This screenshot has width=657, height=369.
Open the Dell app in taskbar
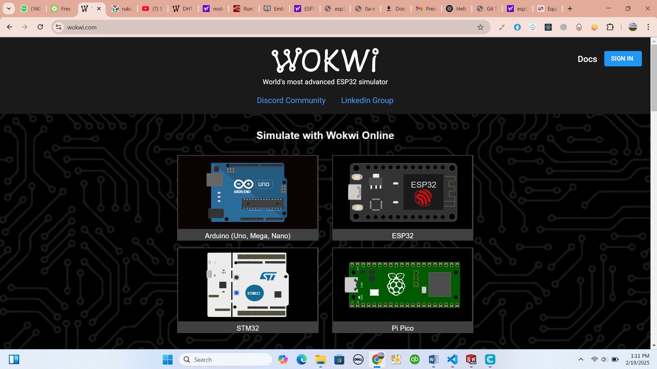pos(358,359)
